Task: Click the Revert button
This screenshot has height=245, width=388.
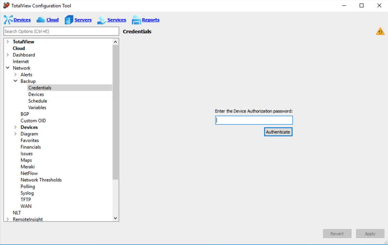Action: 337,234
